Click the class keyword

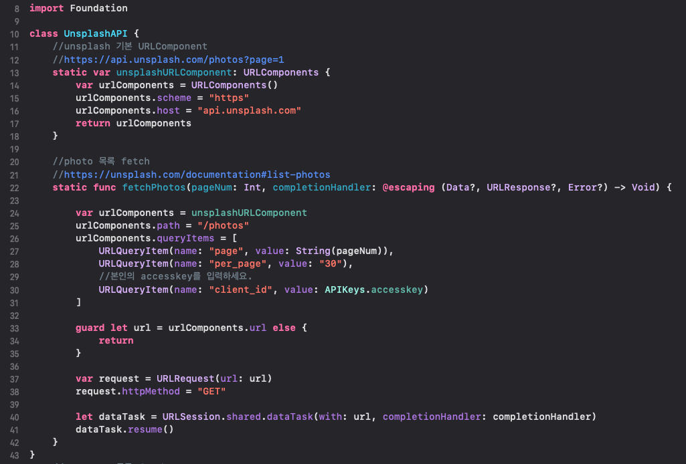(x=44, y=33)
